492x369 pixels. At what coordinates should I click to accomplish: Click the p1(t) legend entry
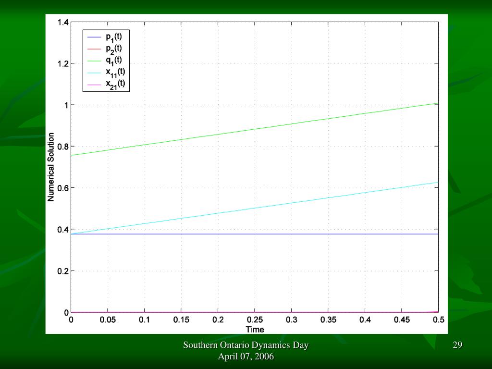point(104,37)
